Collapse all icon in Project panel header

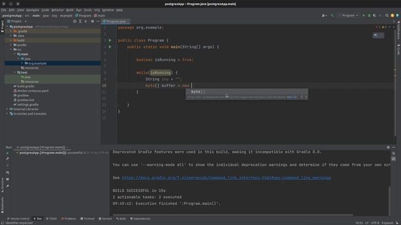[86, 21]
